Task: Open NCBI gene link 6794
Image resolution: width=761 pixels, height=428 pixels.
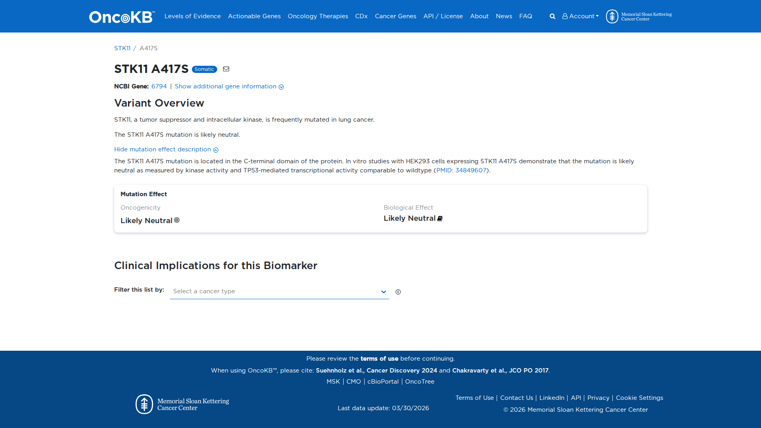Action: (x=159, y=86)
